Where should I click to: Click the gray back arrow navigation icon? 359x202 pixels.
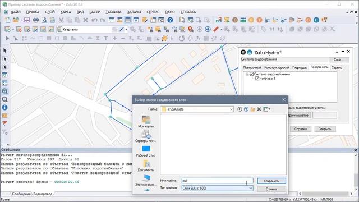point(200,29)
